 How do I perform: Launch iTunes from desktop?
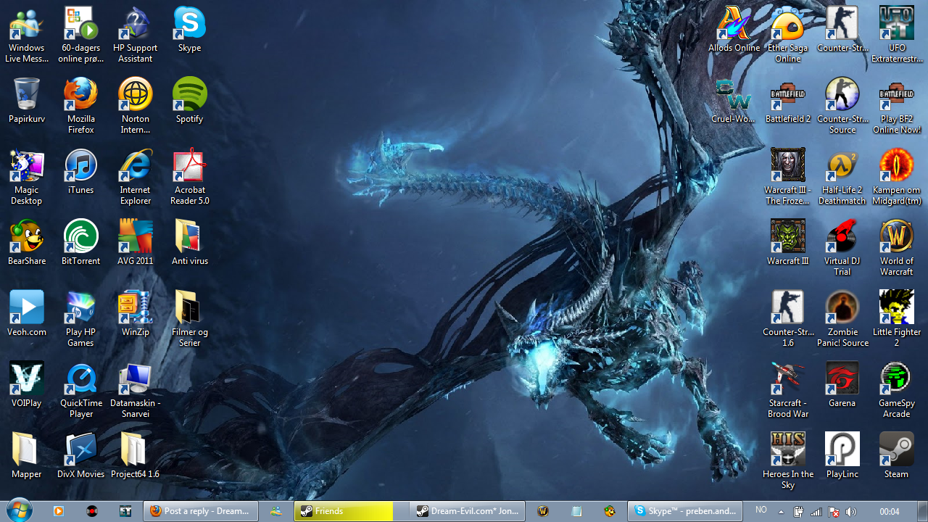pos(80,166)
